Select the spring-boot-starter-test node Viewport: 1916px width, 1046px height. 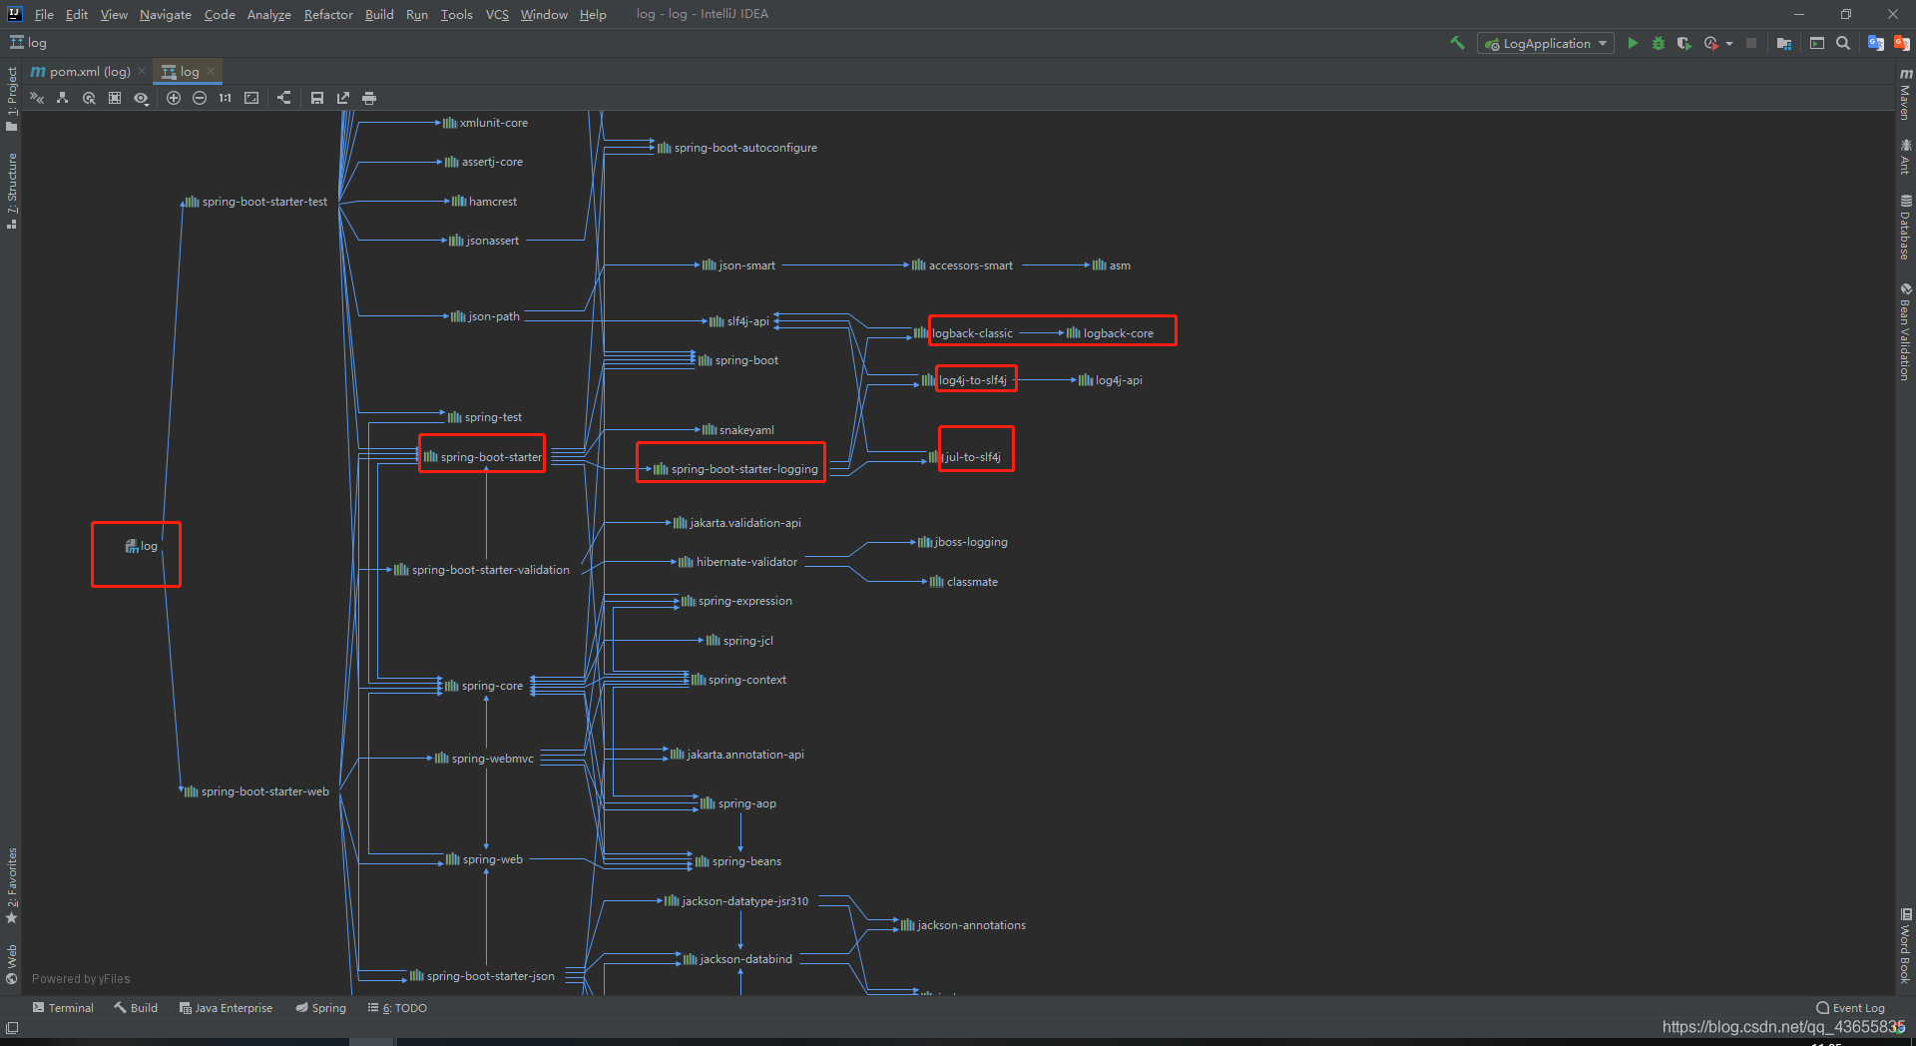pyautogui.click(x=255, y=202)
